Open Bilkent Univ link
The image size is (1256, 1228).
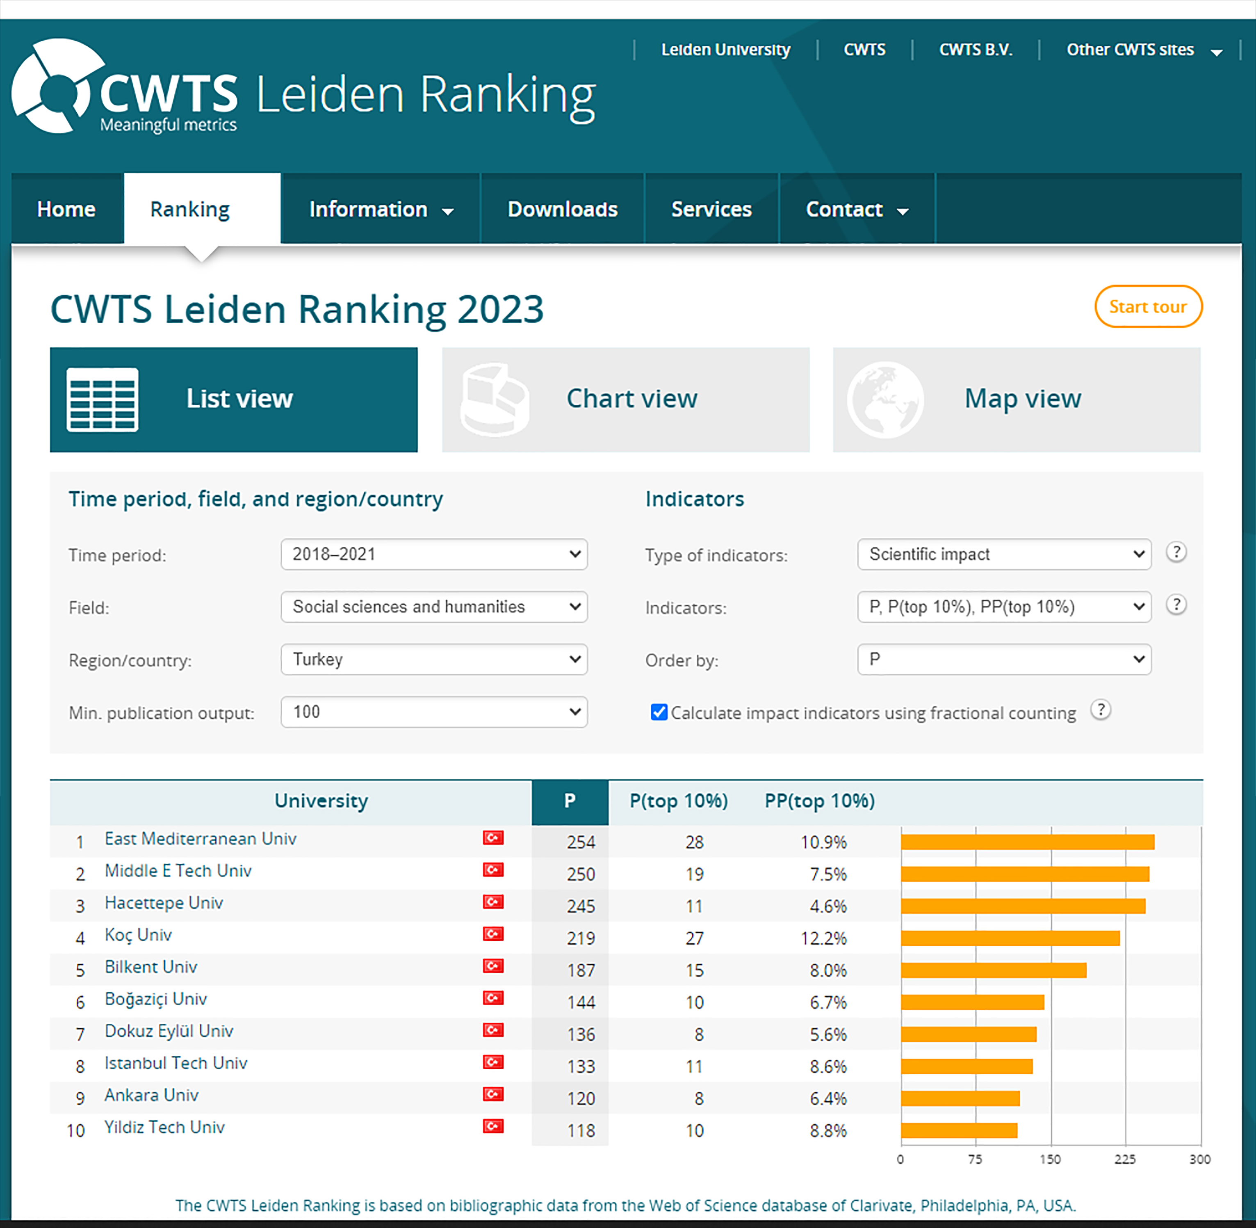tap(151, 967)
